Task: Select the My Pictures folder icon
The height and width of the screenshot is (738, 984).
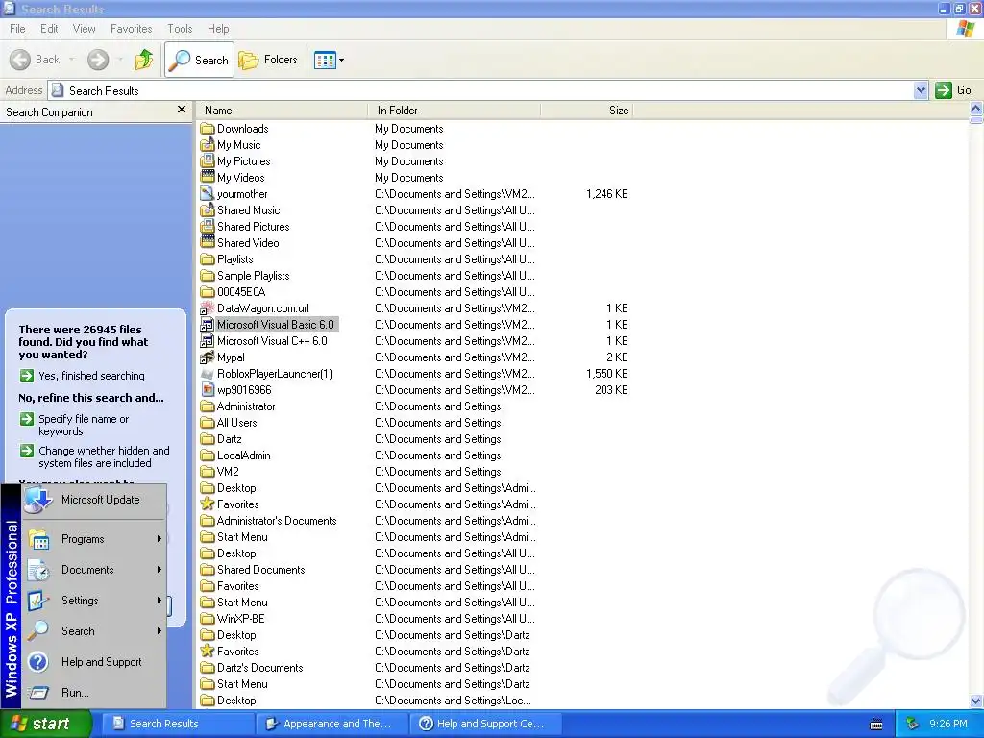Action: (208, 161)
